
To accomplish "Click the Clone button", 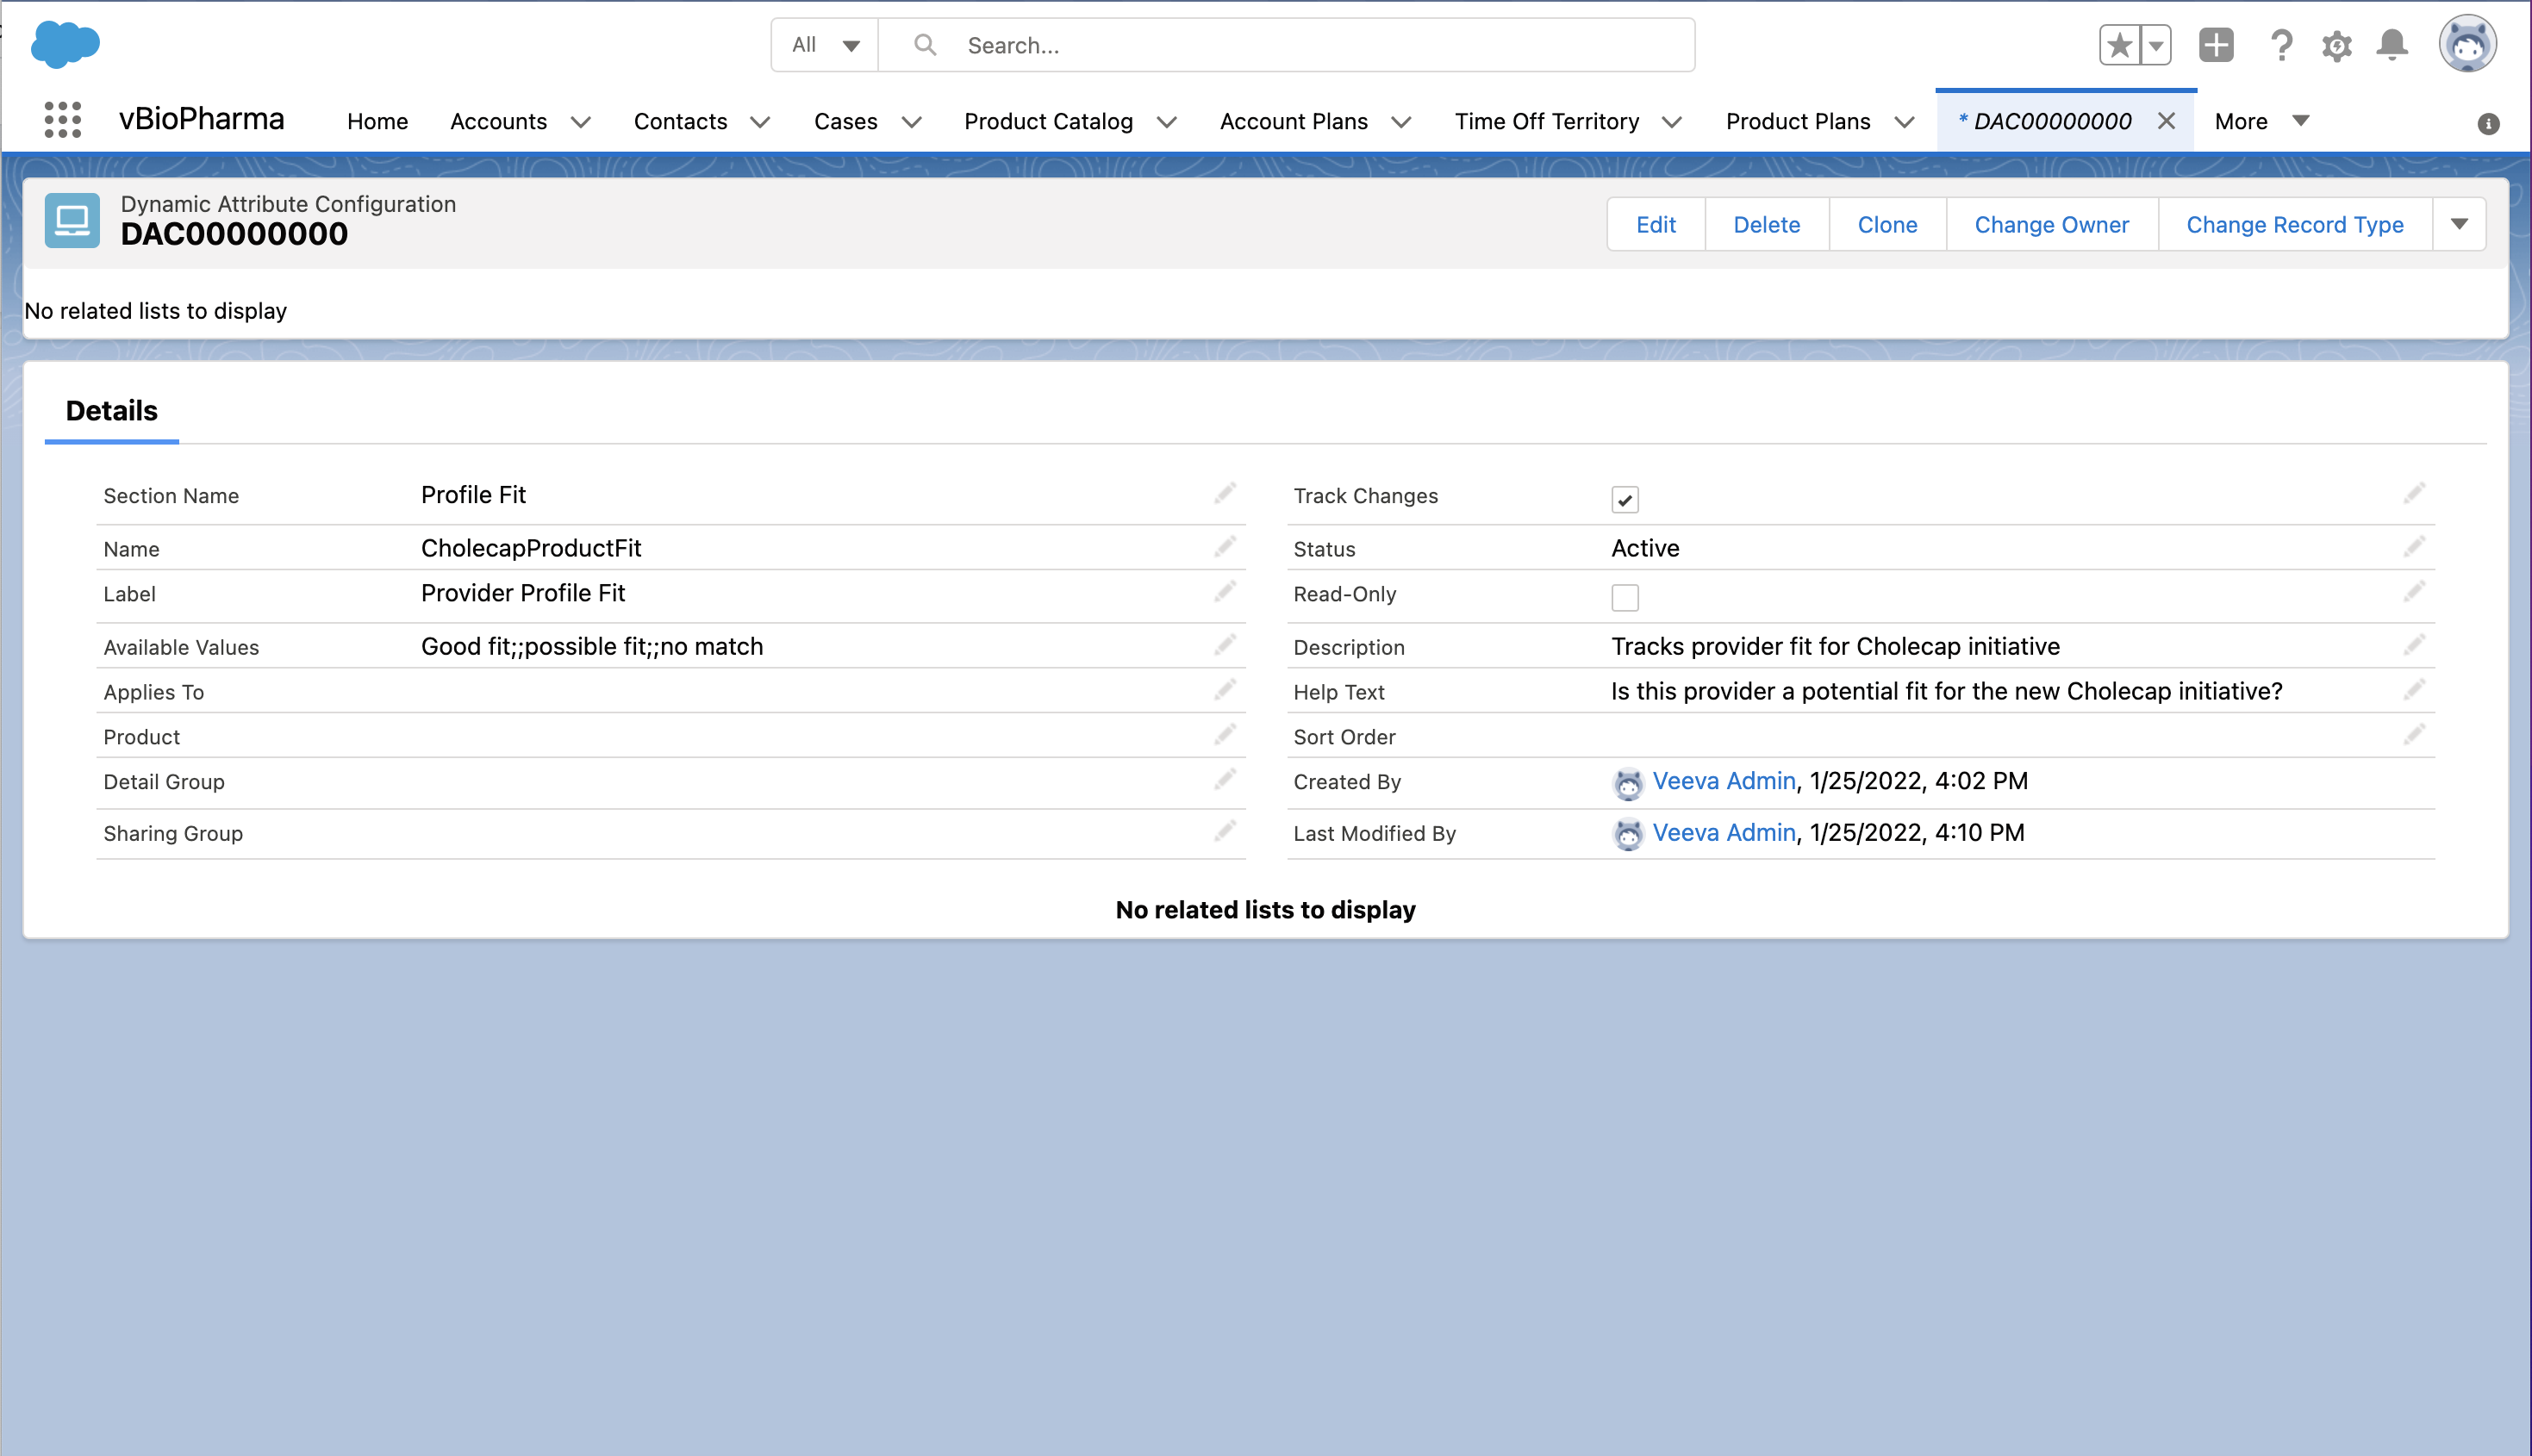I will tap(1887, 224).
